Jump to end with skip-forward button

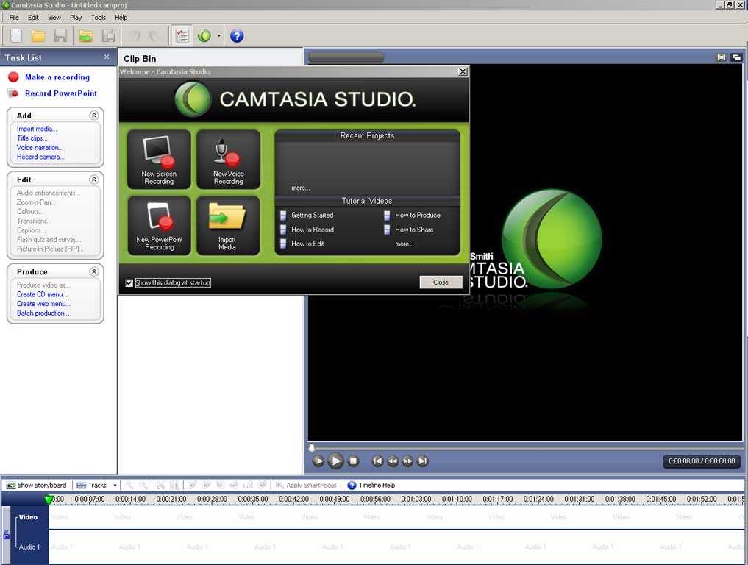pos(422,461)
